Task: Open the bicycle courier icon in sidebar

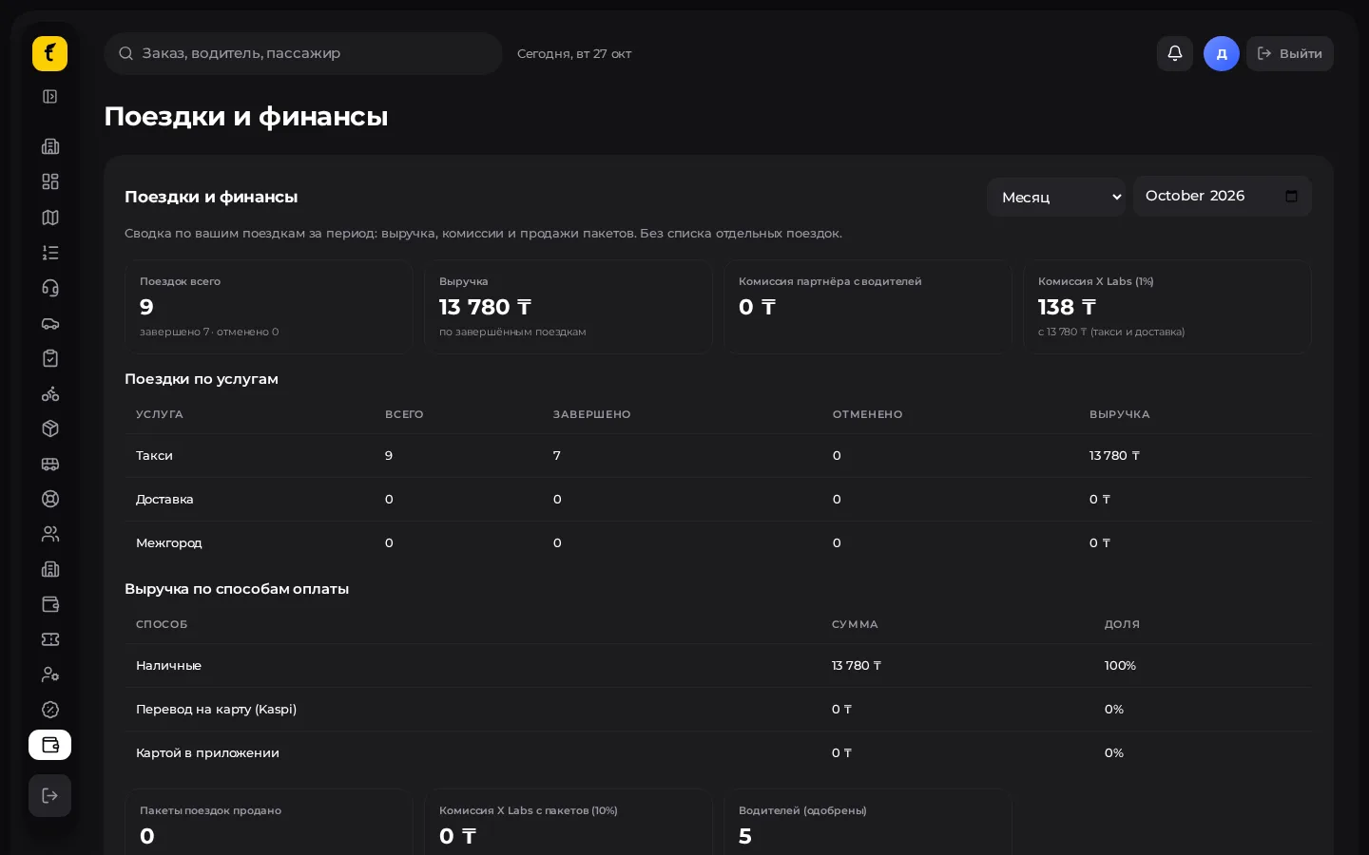Action: tap(50, 393)
